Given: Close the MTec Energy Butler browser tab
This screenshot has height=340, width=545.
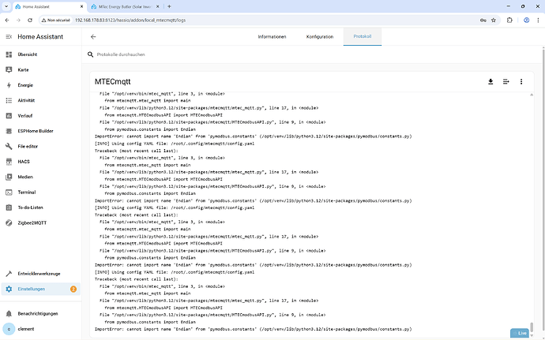Looking at the screenshot, I should (x=158, y=6).
